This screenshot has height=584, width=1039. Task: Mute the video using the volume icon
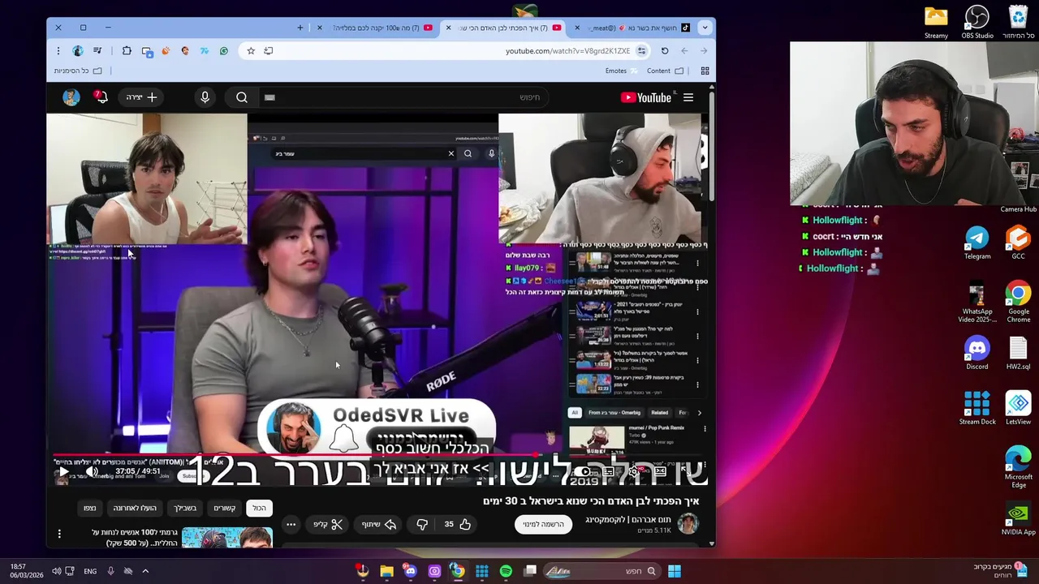(92, 471)
